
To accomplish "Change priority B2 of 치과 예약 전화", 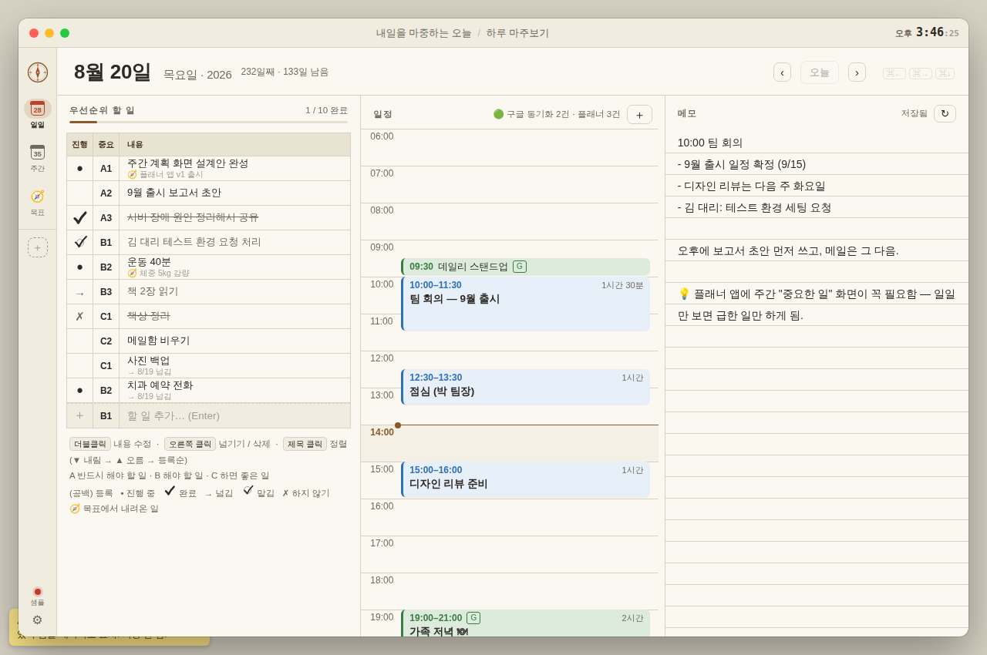I will (106, 391).
